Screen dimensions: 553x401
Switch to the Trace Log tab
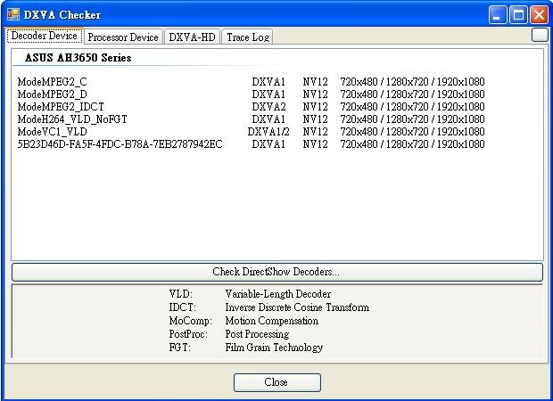[248, 37]
